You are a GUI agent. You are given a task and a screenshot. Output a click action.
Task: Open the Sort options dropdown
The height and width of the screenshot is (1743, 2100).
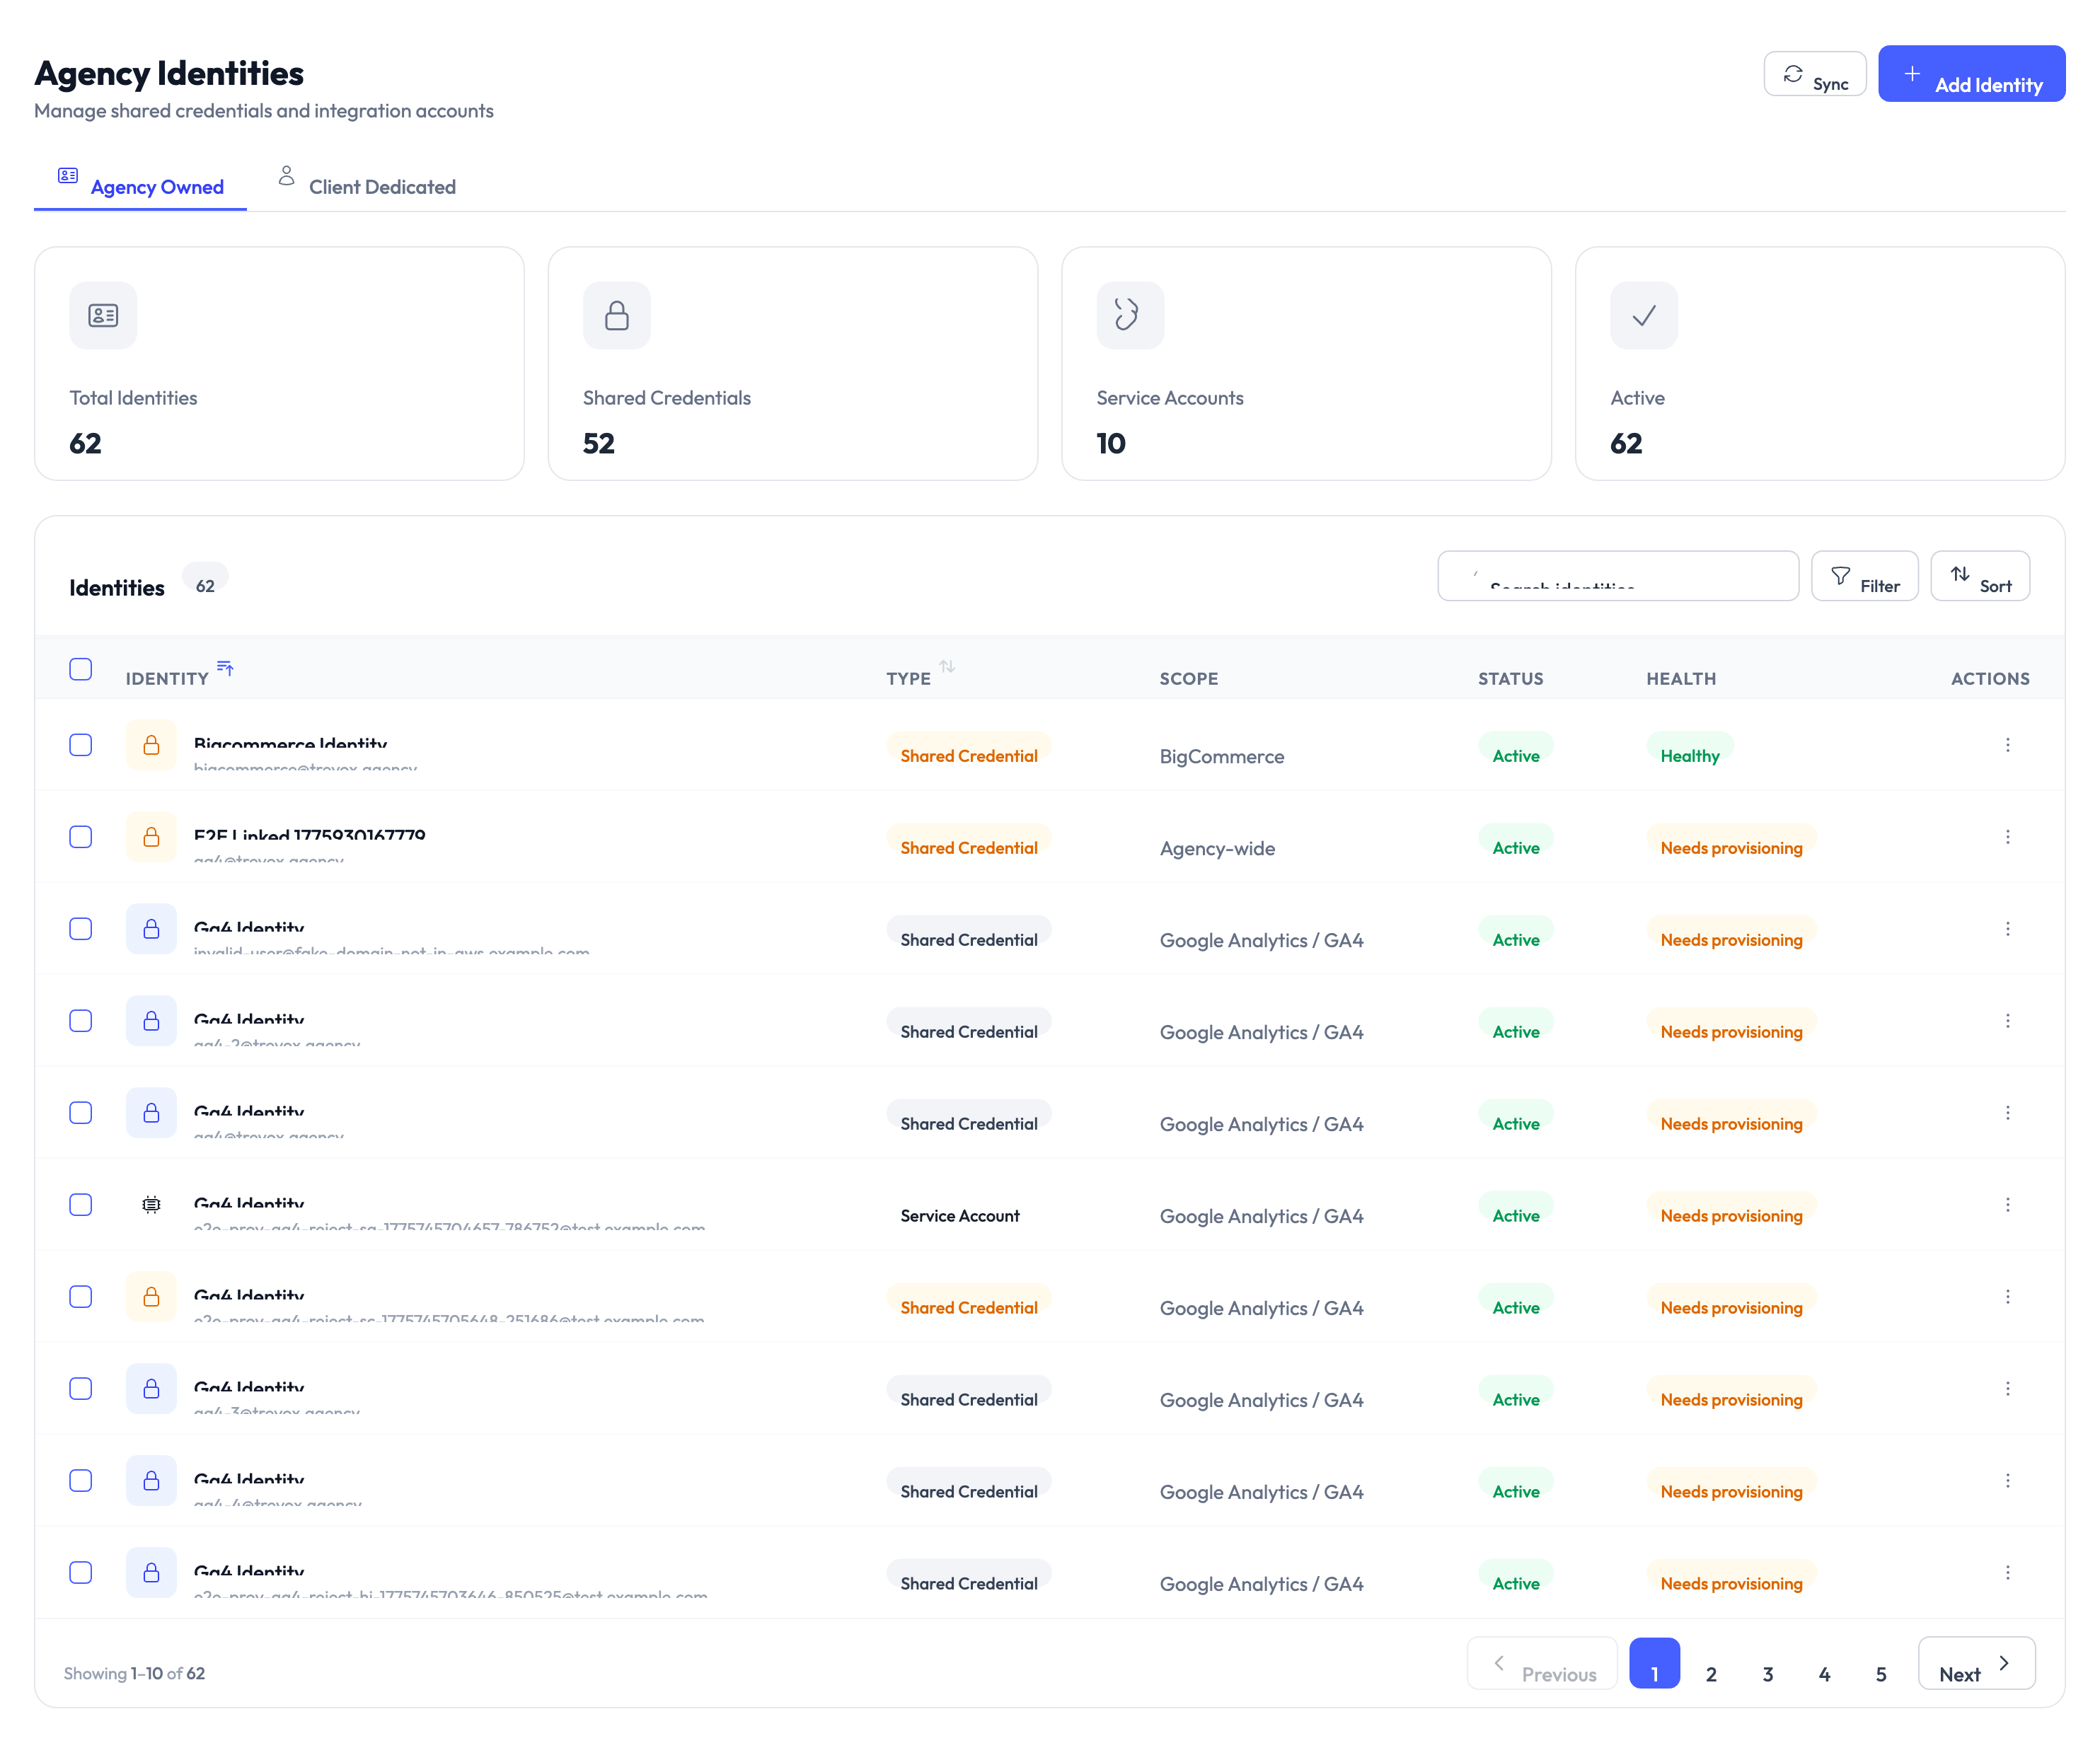tap(1979, 577)
